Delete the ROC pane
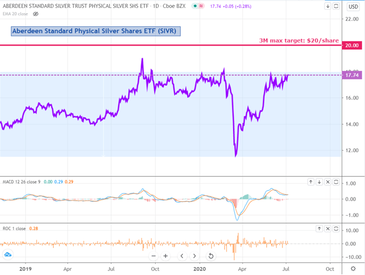Viewport: 365px width, 275px height. pyautogui.click(x=328, y=229)
